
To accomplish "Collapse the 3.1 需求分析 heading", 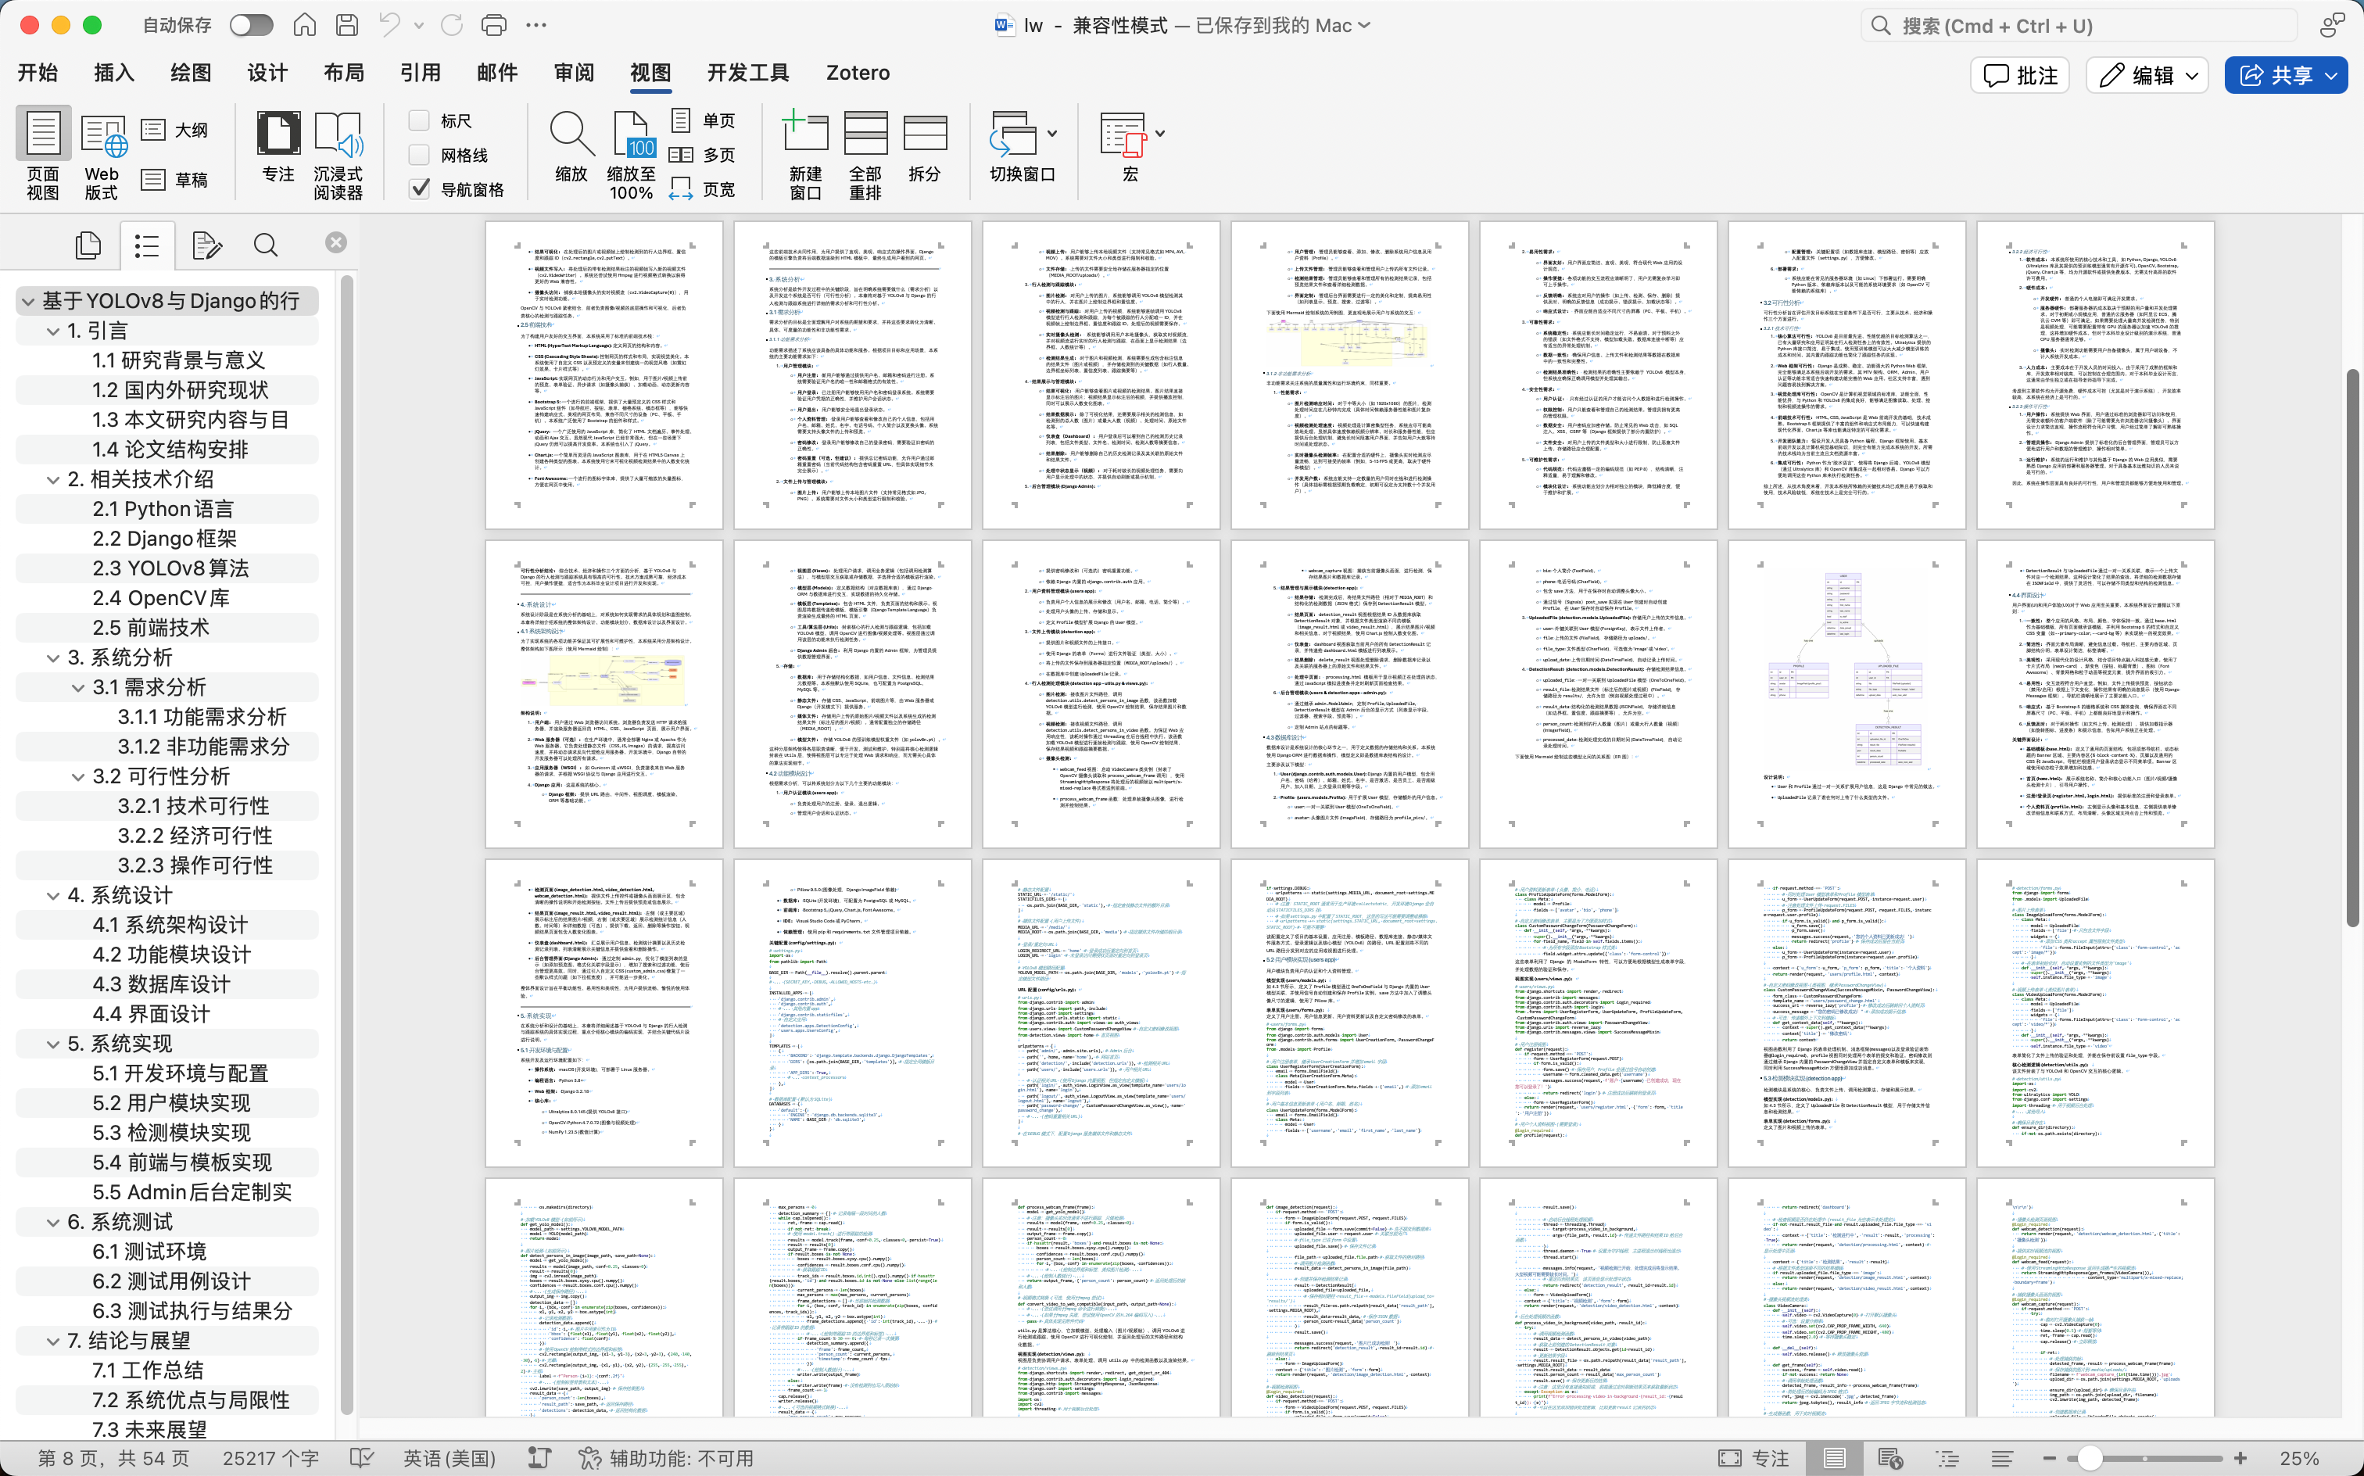I will 78,687.
